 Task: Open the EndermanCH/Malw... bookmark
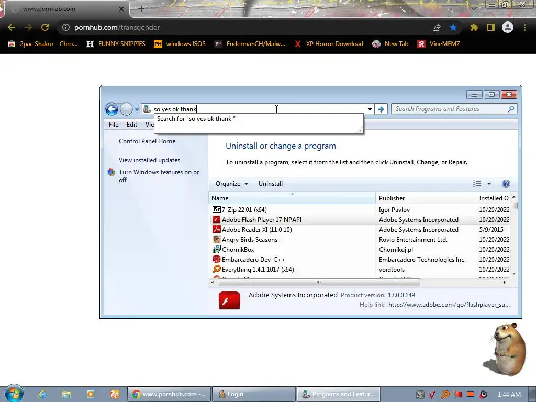click(250, 44)
